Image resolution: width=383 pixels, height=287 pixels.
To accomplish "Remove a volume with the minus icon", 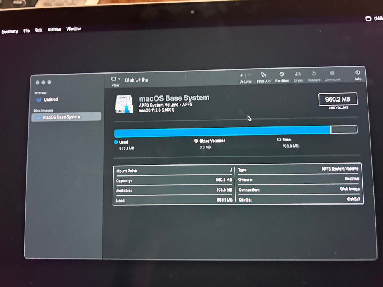I will [x=249, y=75].
